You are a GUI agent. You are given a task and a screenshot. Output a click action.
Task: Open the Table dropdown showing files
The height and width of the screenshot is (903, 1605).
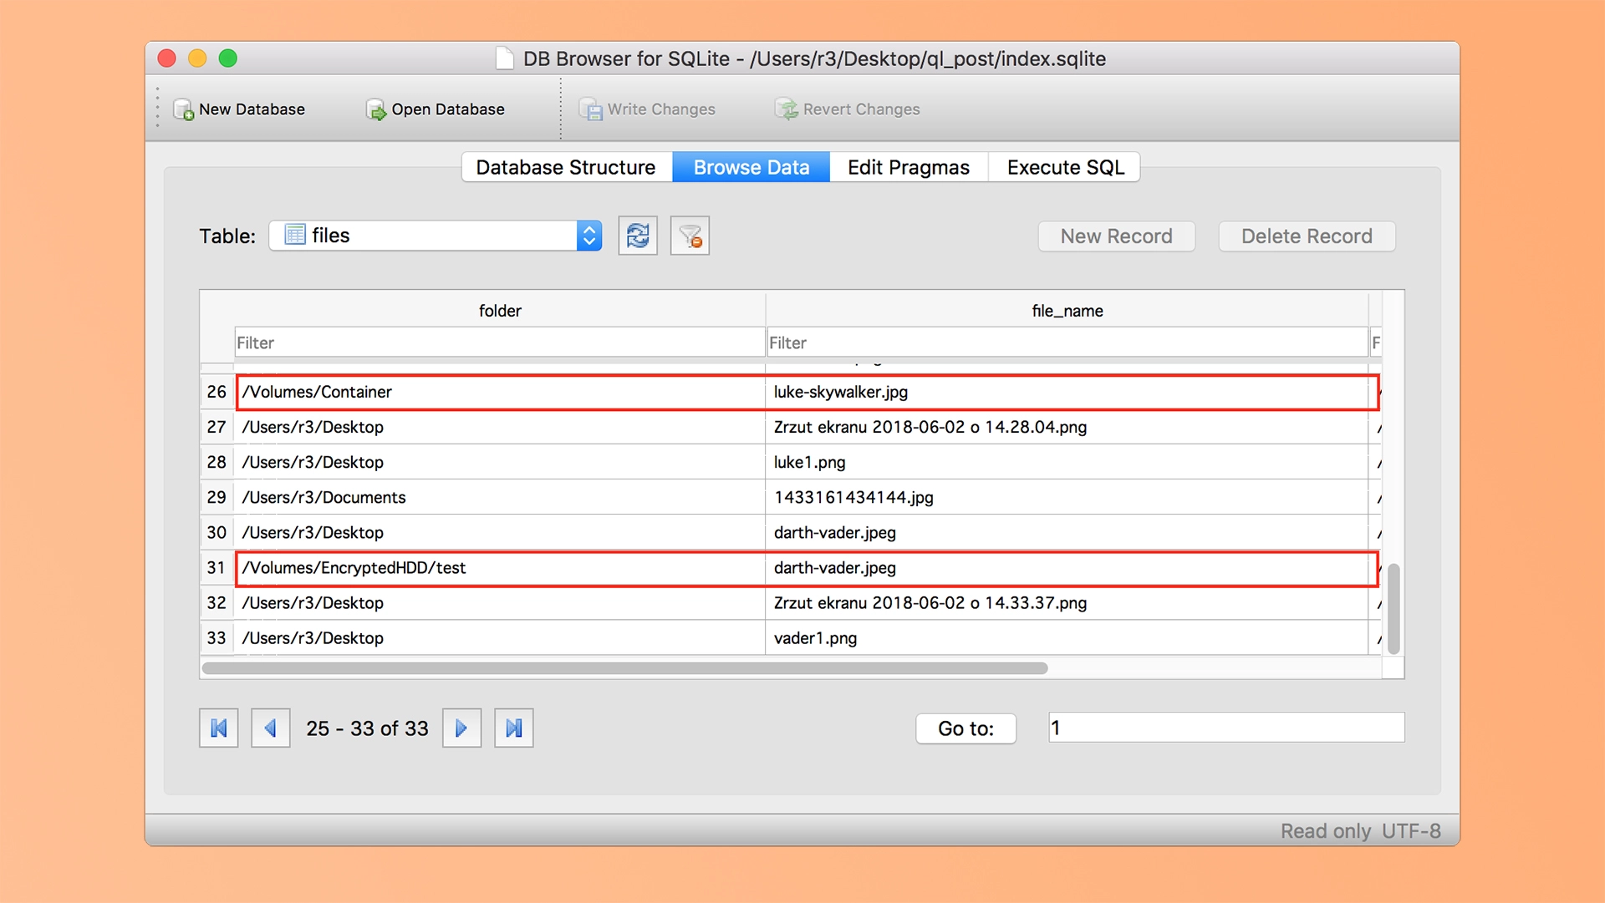(436, 236)
